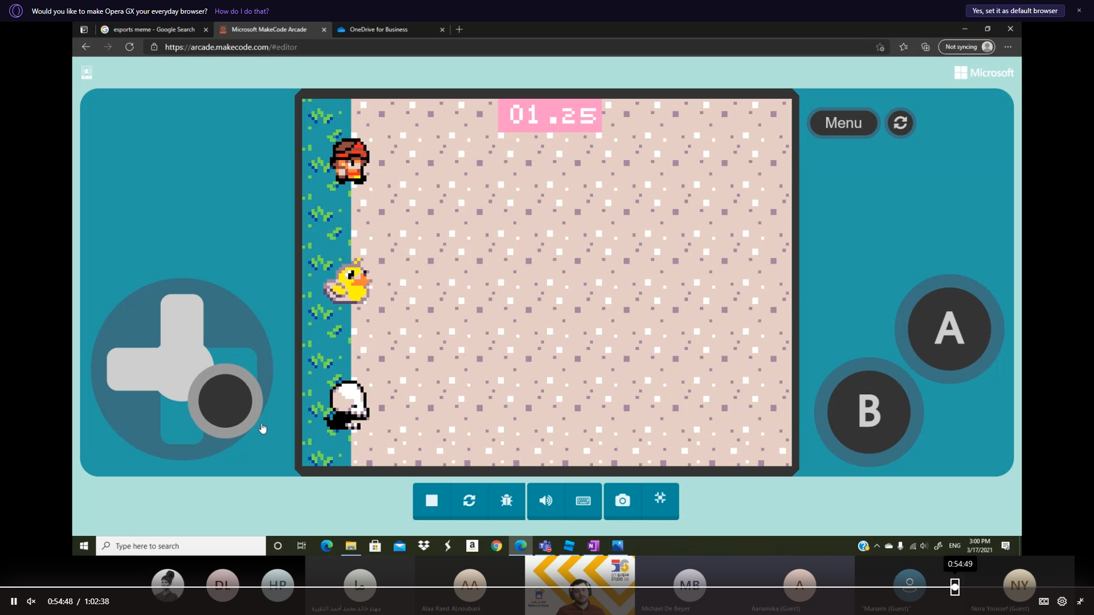Click the Microsoft logo link
Image resolution: width=1094 pixels, height=615 pixels.
[984, 73]
